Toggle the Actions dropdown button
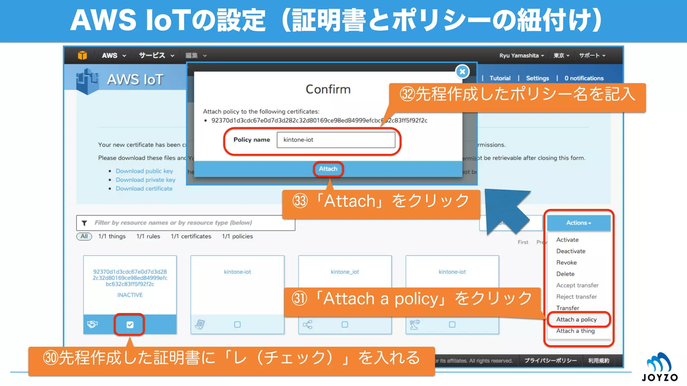 pos(579,223)
